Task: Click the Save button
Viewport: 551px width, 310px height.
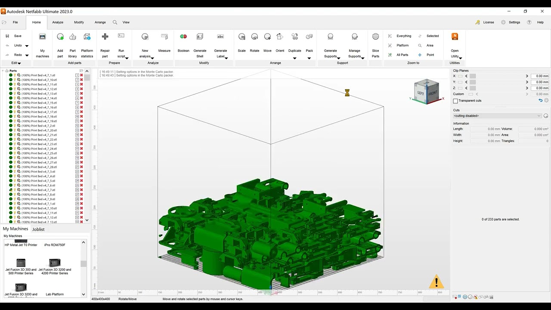Action: click(13, 36)
